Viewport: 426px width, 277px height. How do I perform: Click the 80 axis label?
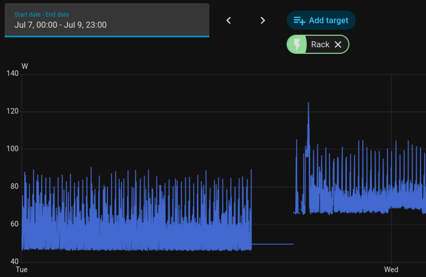pyautogui.click(x=15, y=186)
